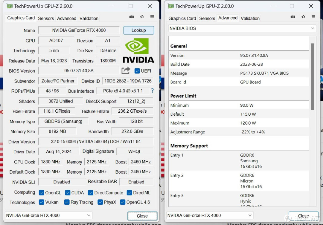Image resolution: width=323 pixels, height=225 pixels.
Task: Click the Advanced panel vertical scrollbar
Action: [312, 76]
